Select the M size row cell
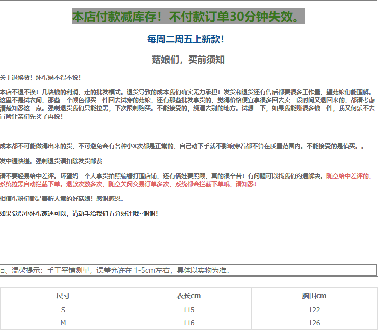This screenshot has width=383, height=334. click(x=63, y=323)
